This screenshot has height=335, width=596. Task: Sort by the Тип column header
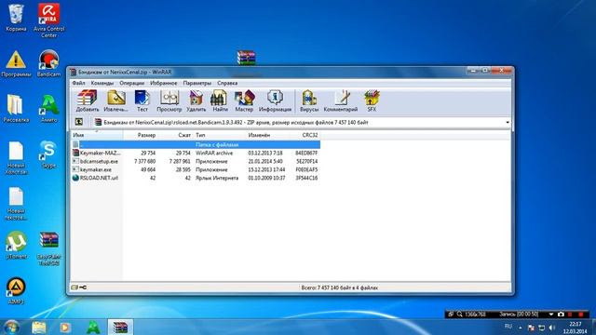point(220,135)
